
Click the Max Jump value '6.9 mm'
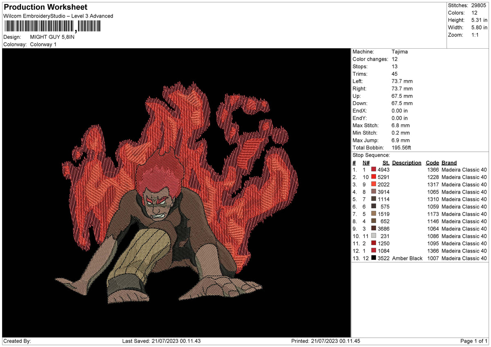(x=401, y=140)
